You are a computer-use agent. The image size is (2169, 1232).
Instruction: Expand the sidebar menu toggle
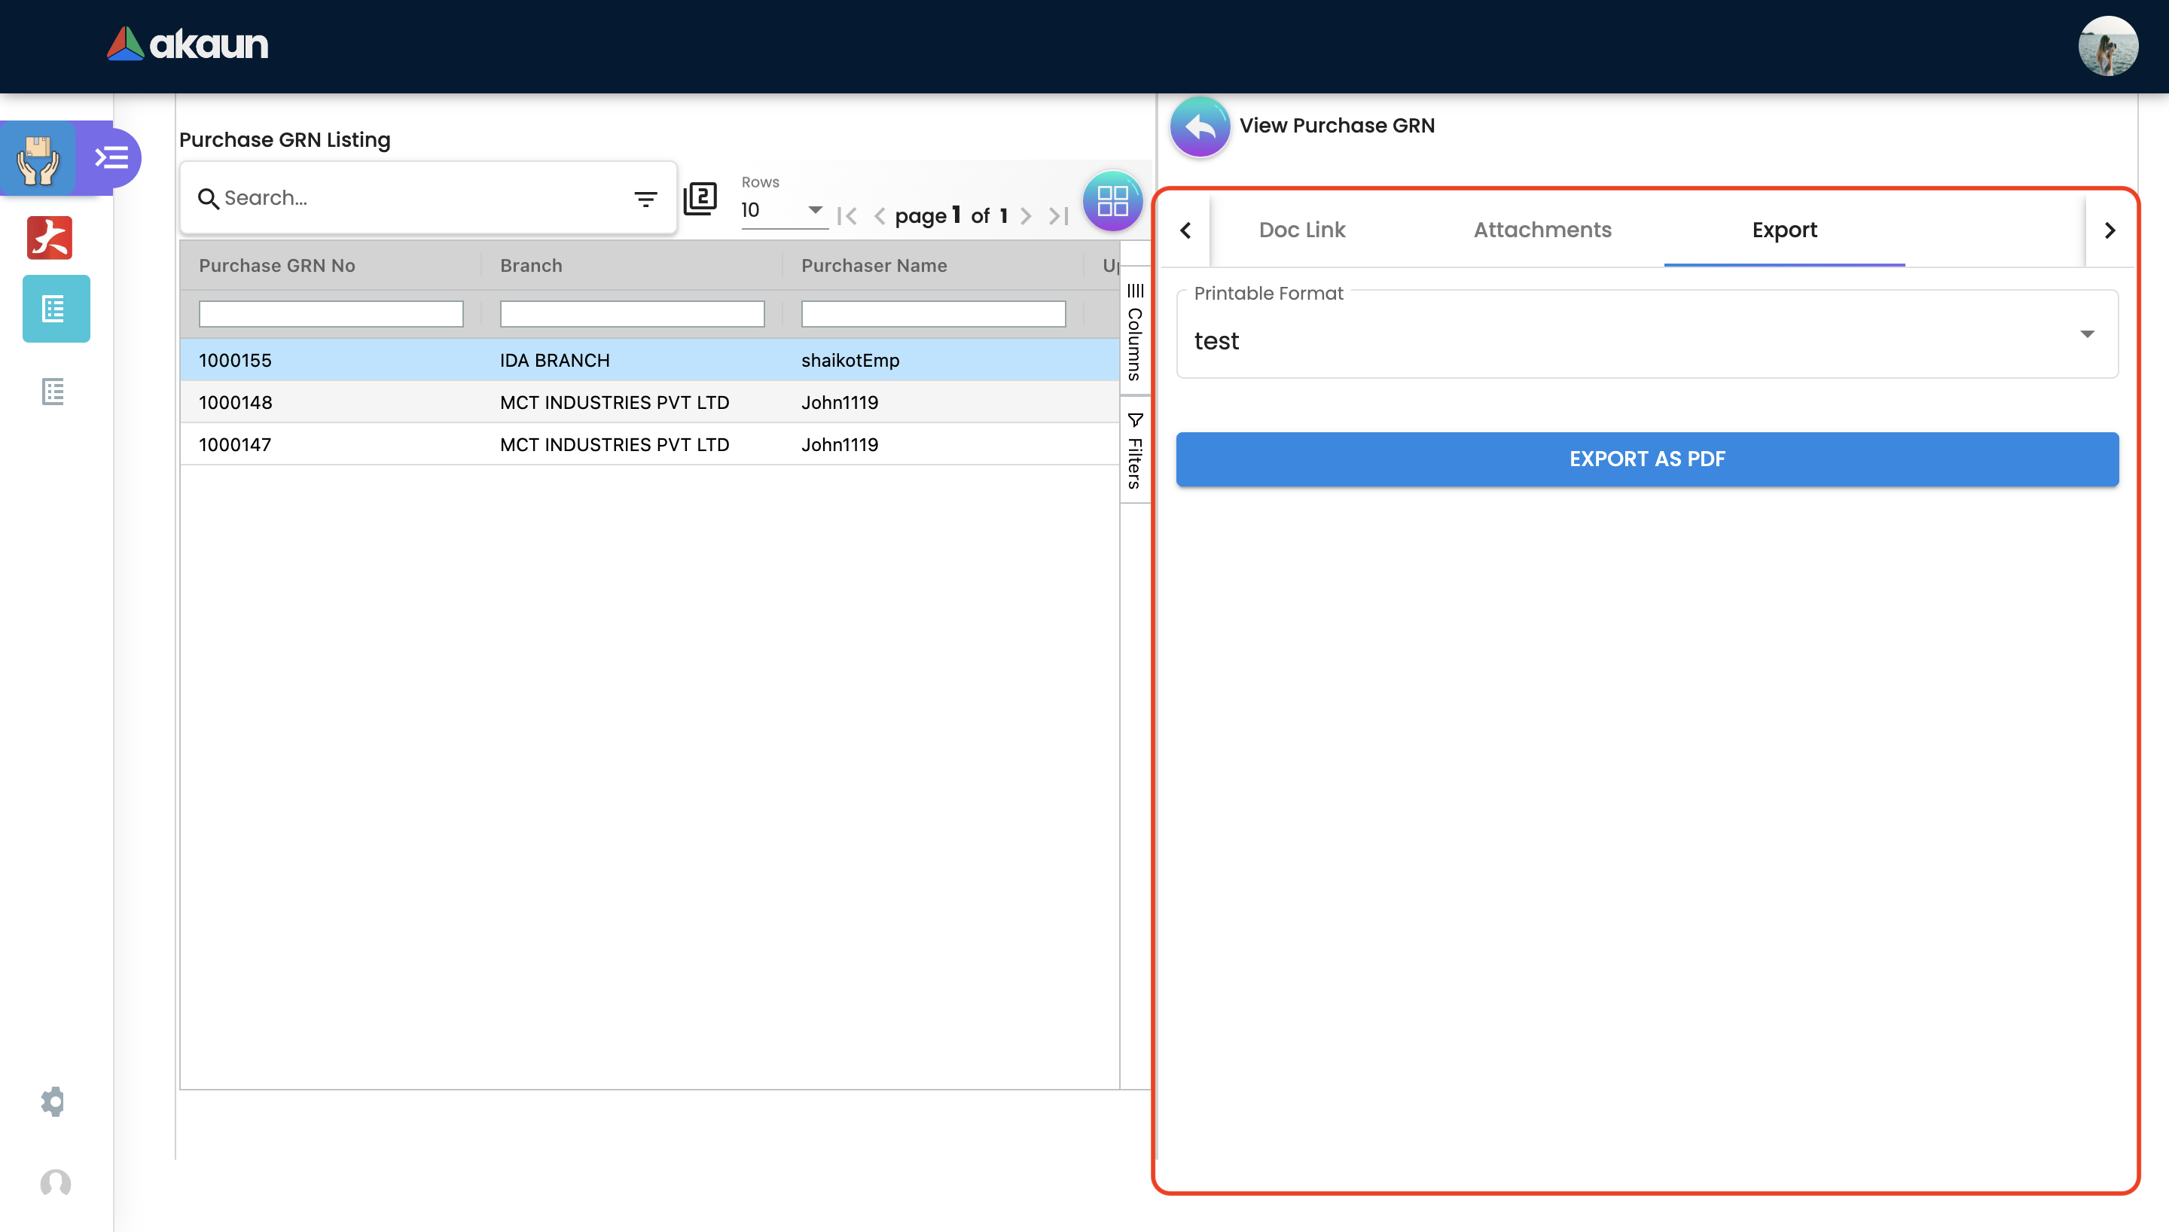111,157
